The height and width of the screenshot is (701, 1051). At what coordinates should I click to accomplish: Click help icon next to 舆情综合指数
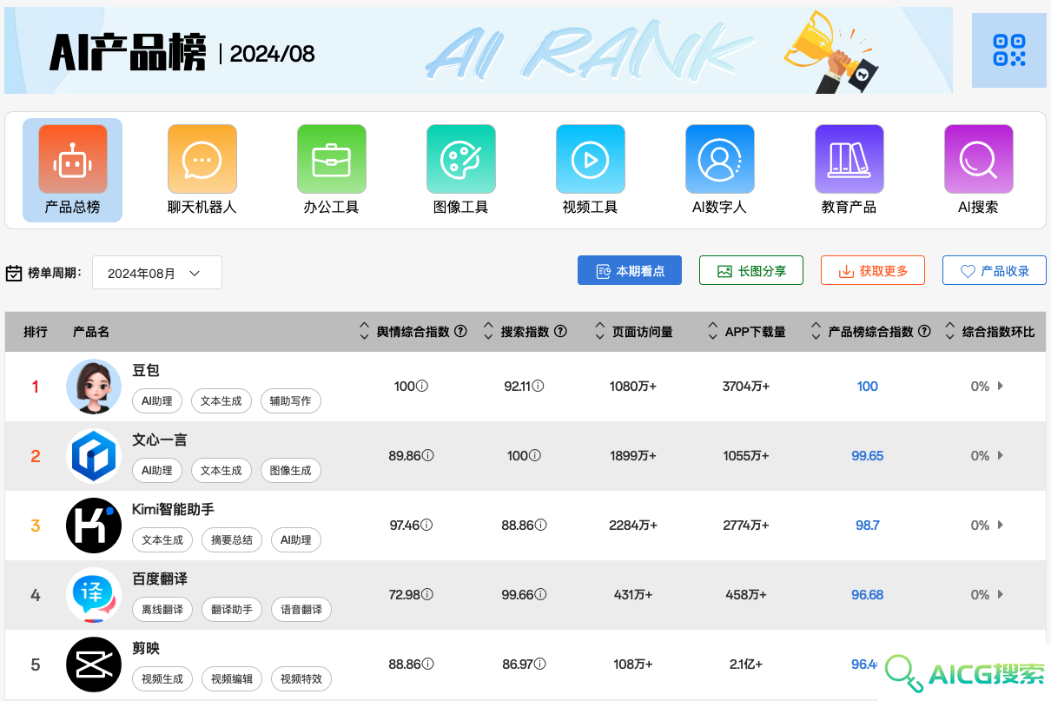461,331
